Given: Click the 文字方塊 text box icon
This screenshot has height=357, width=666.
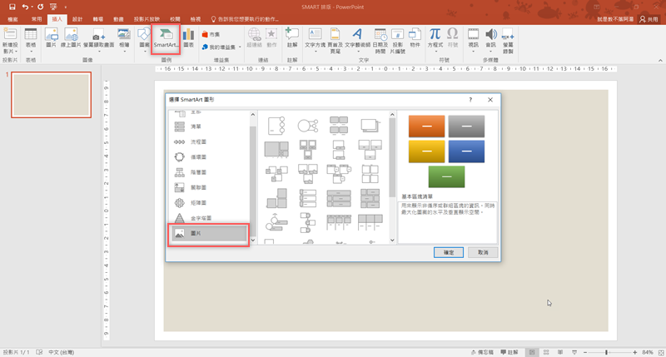Looking at the screenshot, I should pos(316,38).
